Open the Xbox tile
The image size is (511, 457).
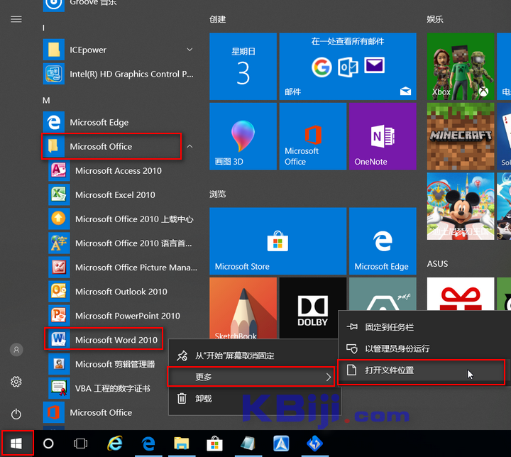461,66
